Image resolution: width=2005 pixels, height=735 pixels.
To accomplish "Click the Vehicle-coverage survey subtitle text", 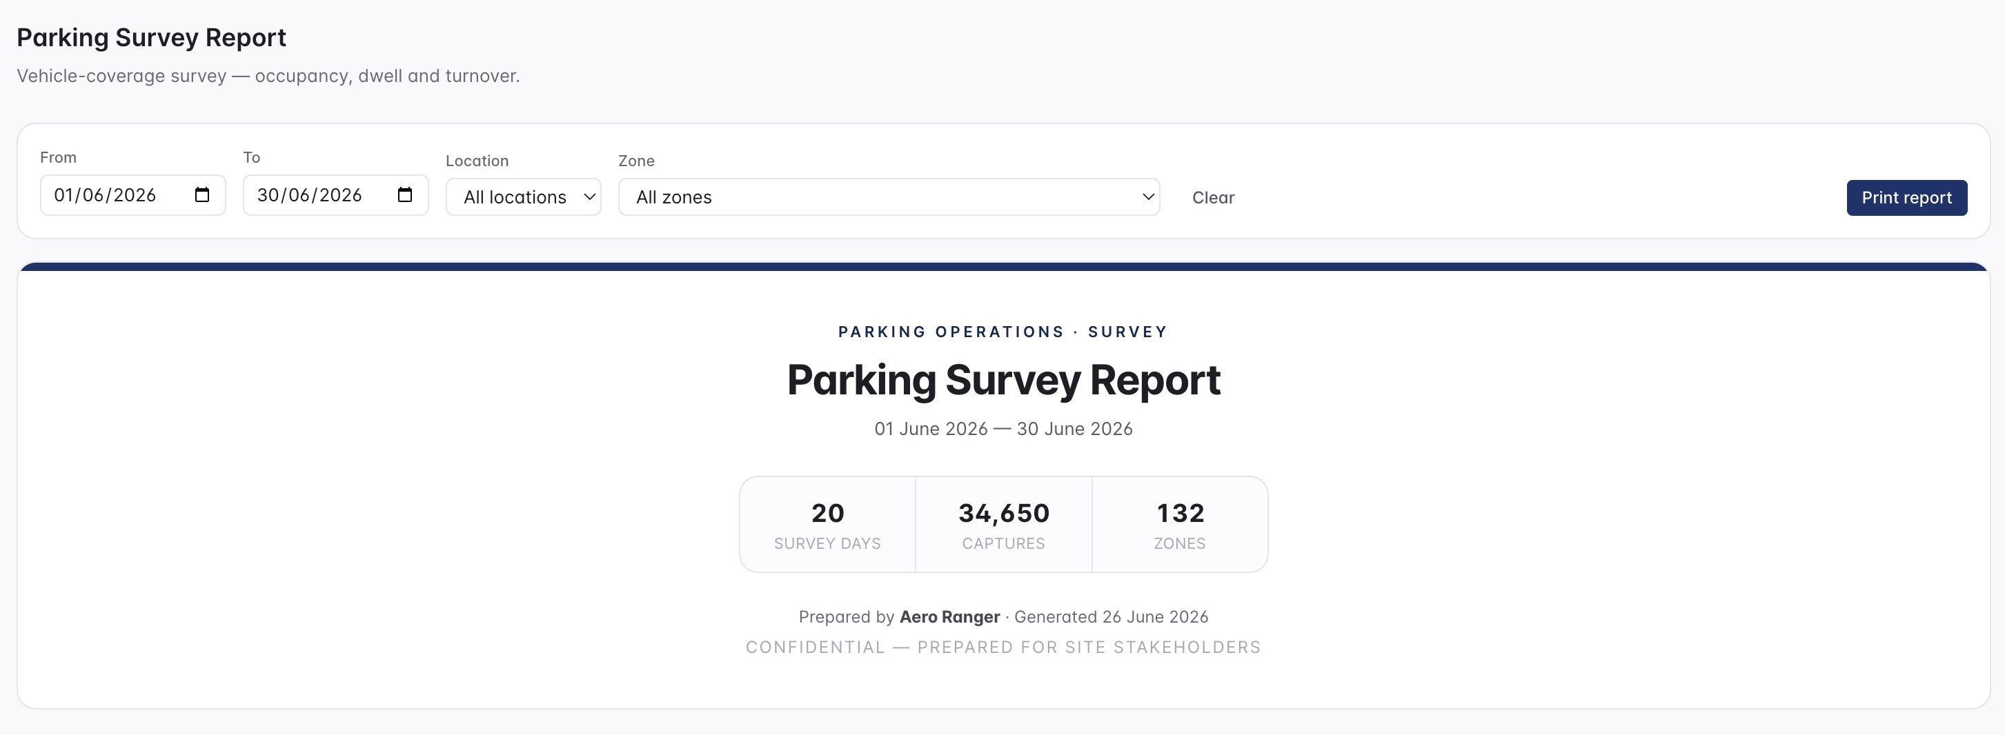I will pos(268,77).
